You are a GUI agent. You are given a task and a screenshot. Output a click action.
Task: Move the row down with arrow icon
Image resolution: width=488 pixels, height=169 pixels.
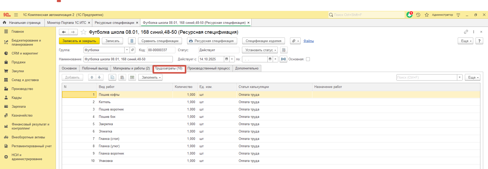pos(99,78)
